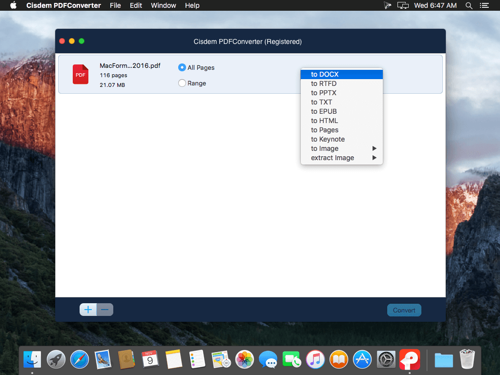Open the File menu

[115, 5]
